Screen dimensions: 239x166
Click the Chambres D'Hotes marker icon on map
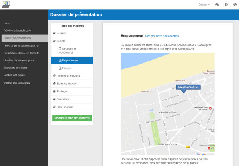click(210, 108)
